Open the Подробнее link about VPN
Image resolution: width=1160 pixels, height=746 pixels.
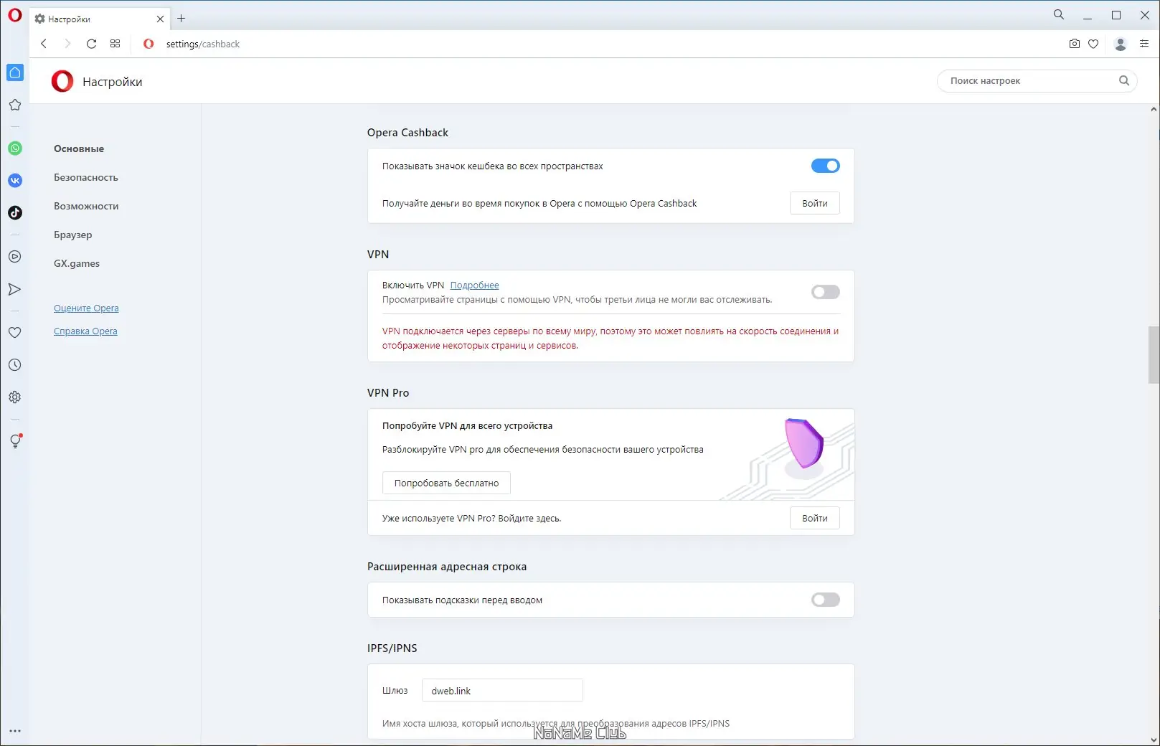475,285
